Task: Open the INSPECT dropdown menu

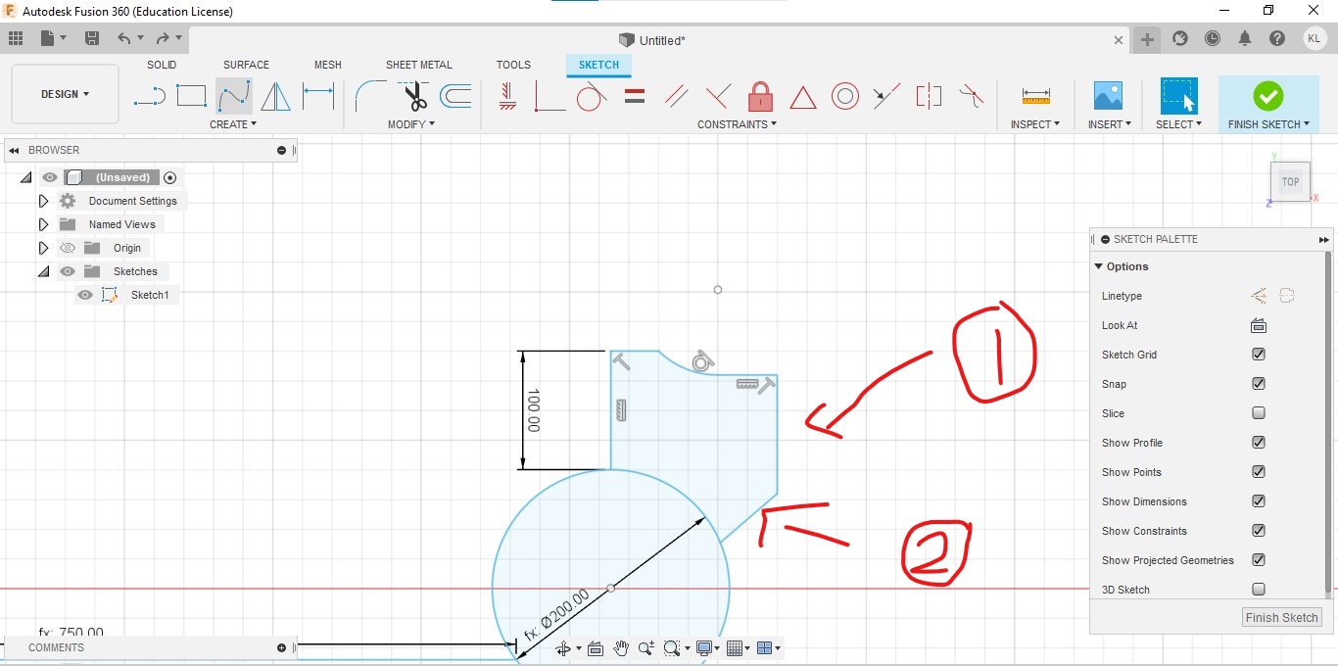Action: click(x=1035, y=124)
